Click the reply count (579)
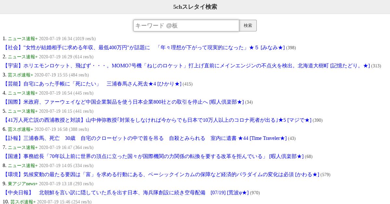This screenshot has height=204, width=390. coord(325,175)
